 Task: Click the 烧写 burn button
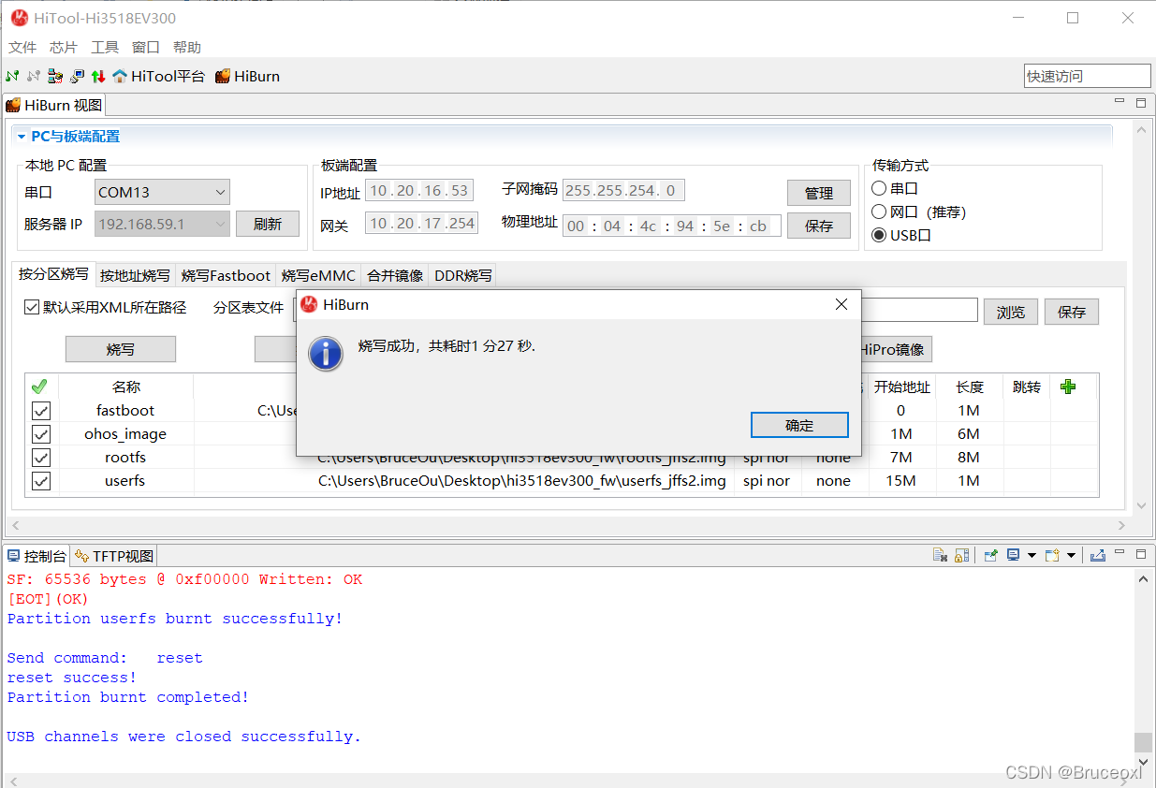pos(121,349)
